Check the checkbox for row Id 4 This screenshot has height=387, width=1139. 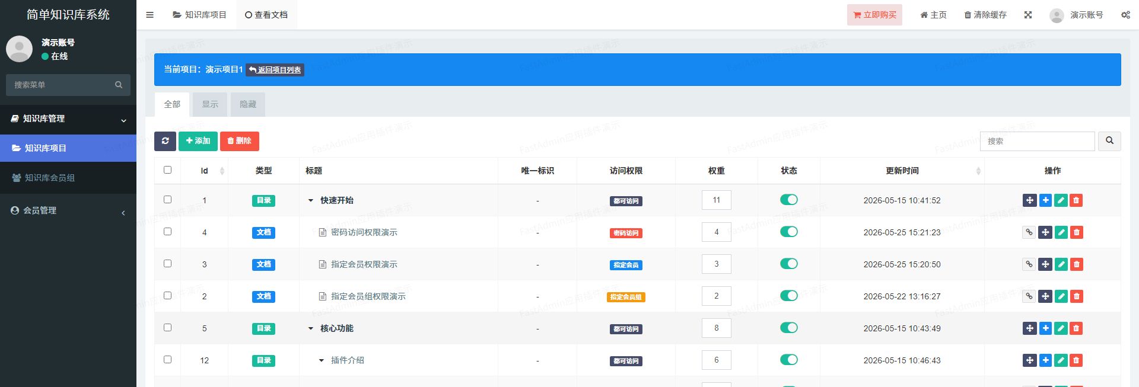(x=167, y=232)
